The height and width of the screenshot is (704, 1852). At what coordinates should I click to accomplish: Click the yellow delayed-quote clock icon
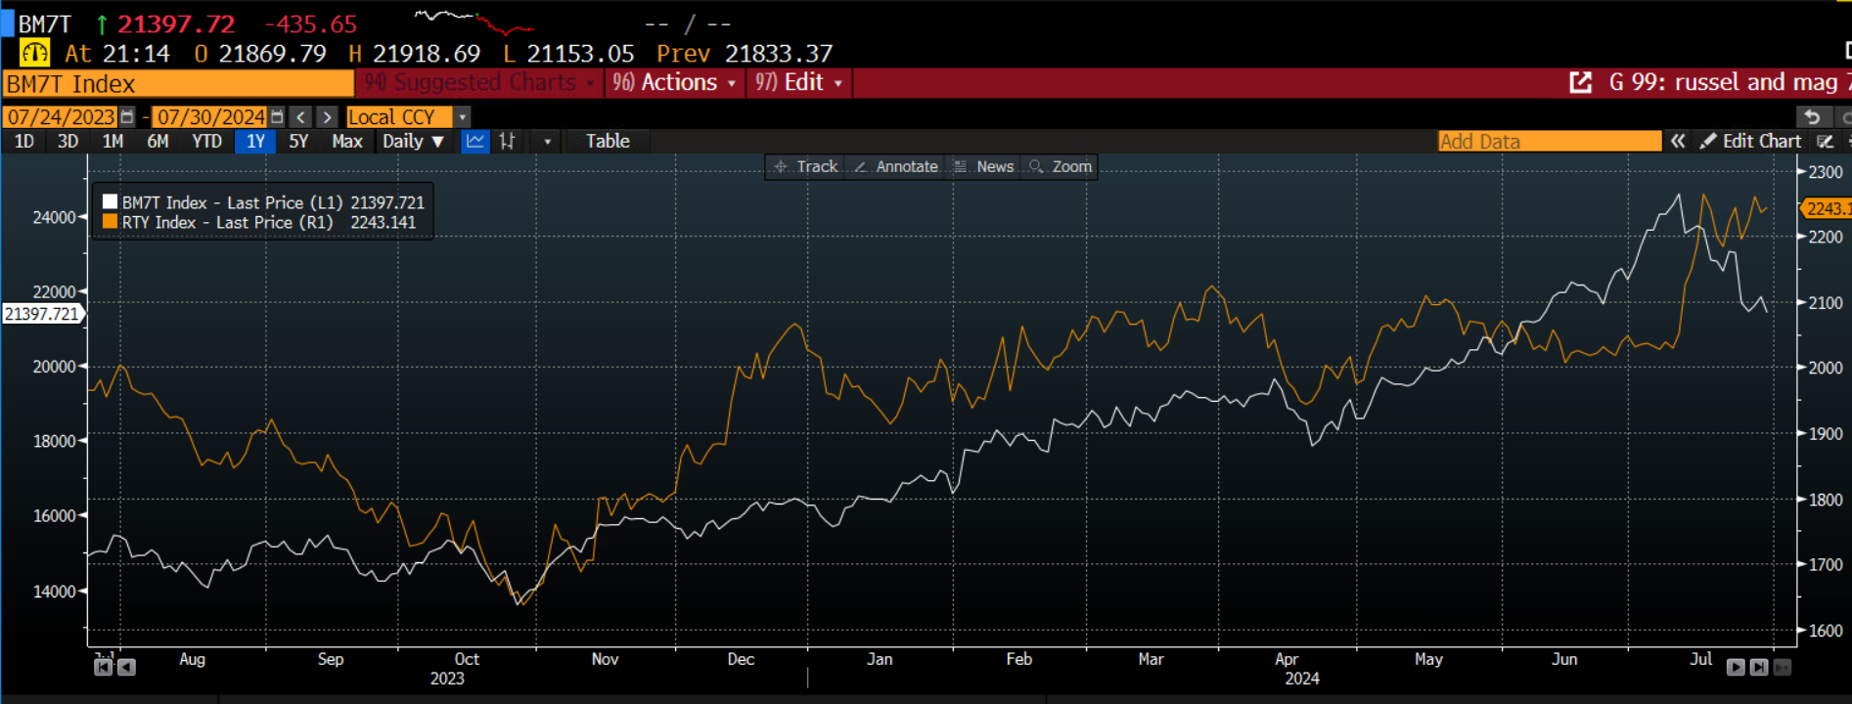[34, 53]
